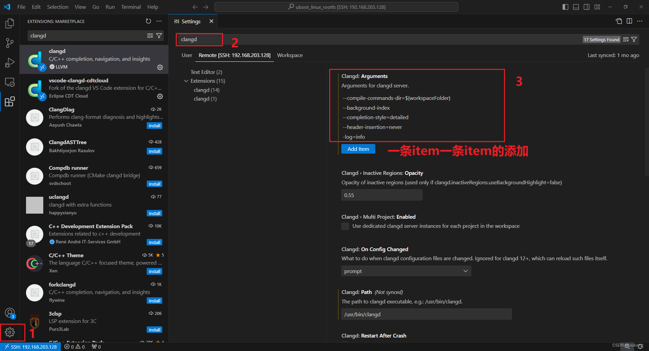Expand the Text Editor settings section
Image resolution: width=649 pixels, height=351 pixels.
[x=206, y=72]
